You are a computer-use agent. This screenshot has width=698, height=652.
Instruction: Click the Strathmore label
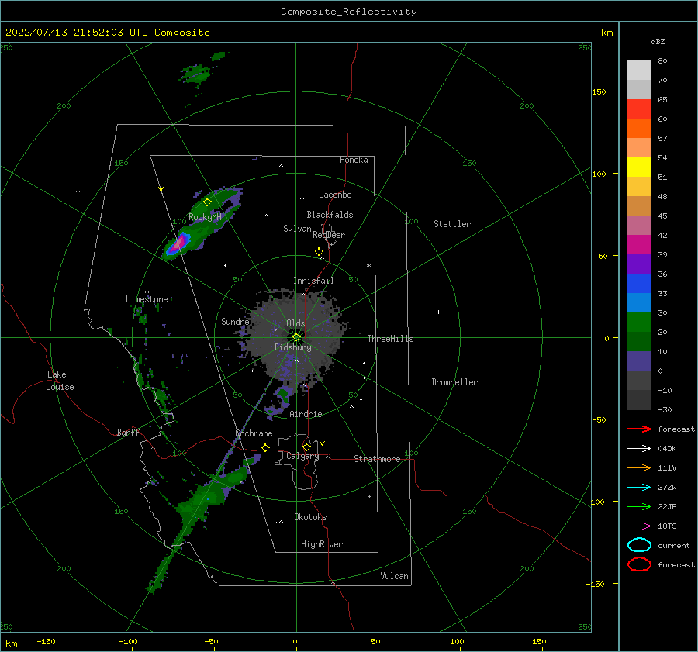377,459
